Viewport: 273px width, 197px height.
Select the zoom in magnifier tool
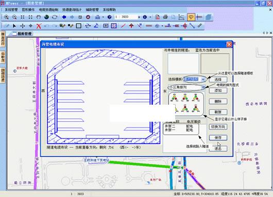[6, 17]
